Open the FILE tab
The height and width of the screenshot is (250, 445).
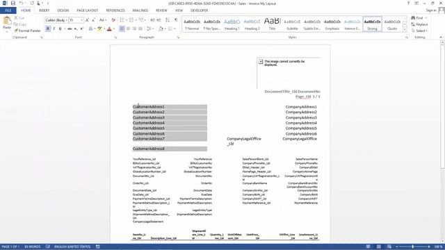coord(8,10)
